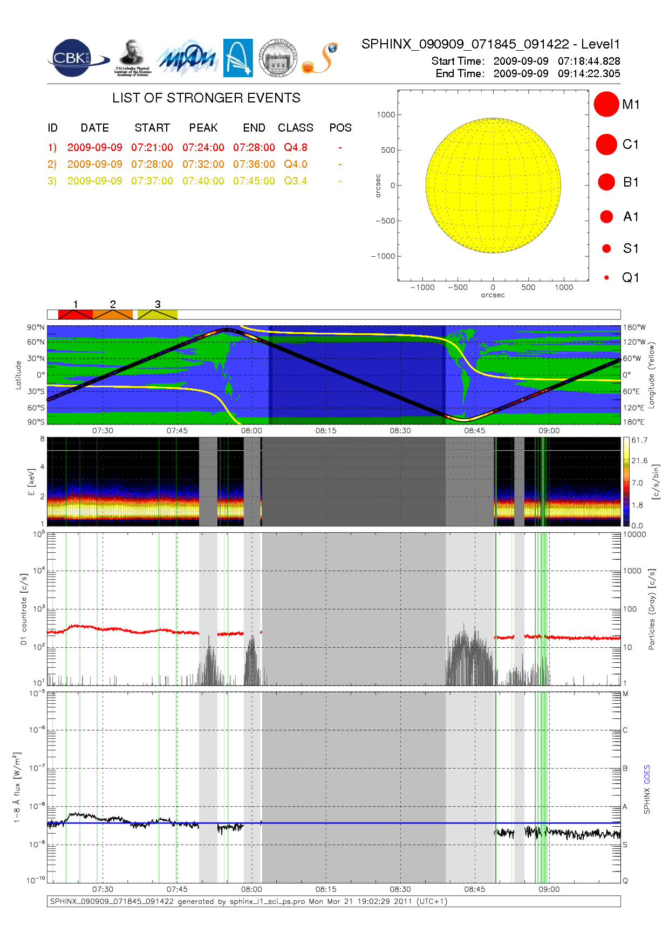Click the CLASS column header
The image size is (669, 946).
296,128
